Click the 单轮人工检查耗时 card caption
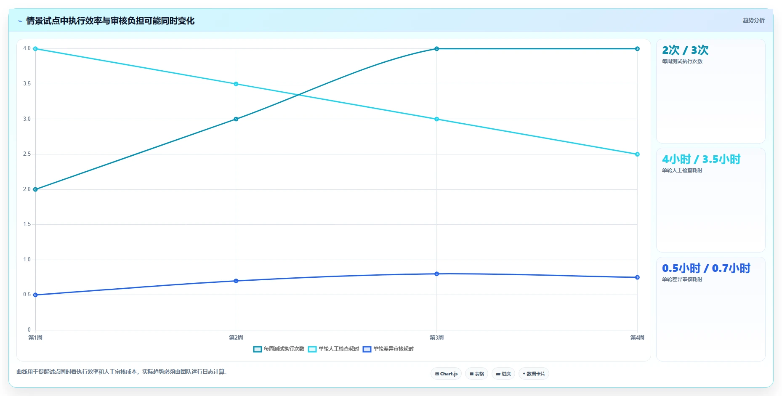This screenshot has width=782, height=396. tap(682, 170)
